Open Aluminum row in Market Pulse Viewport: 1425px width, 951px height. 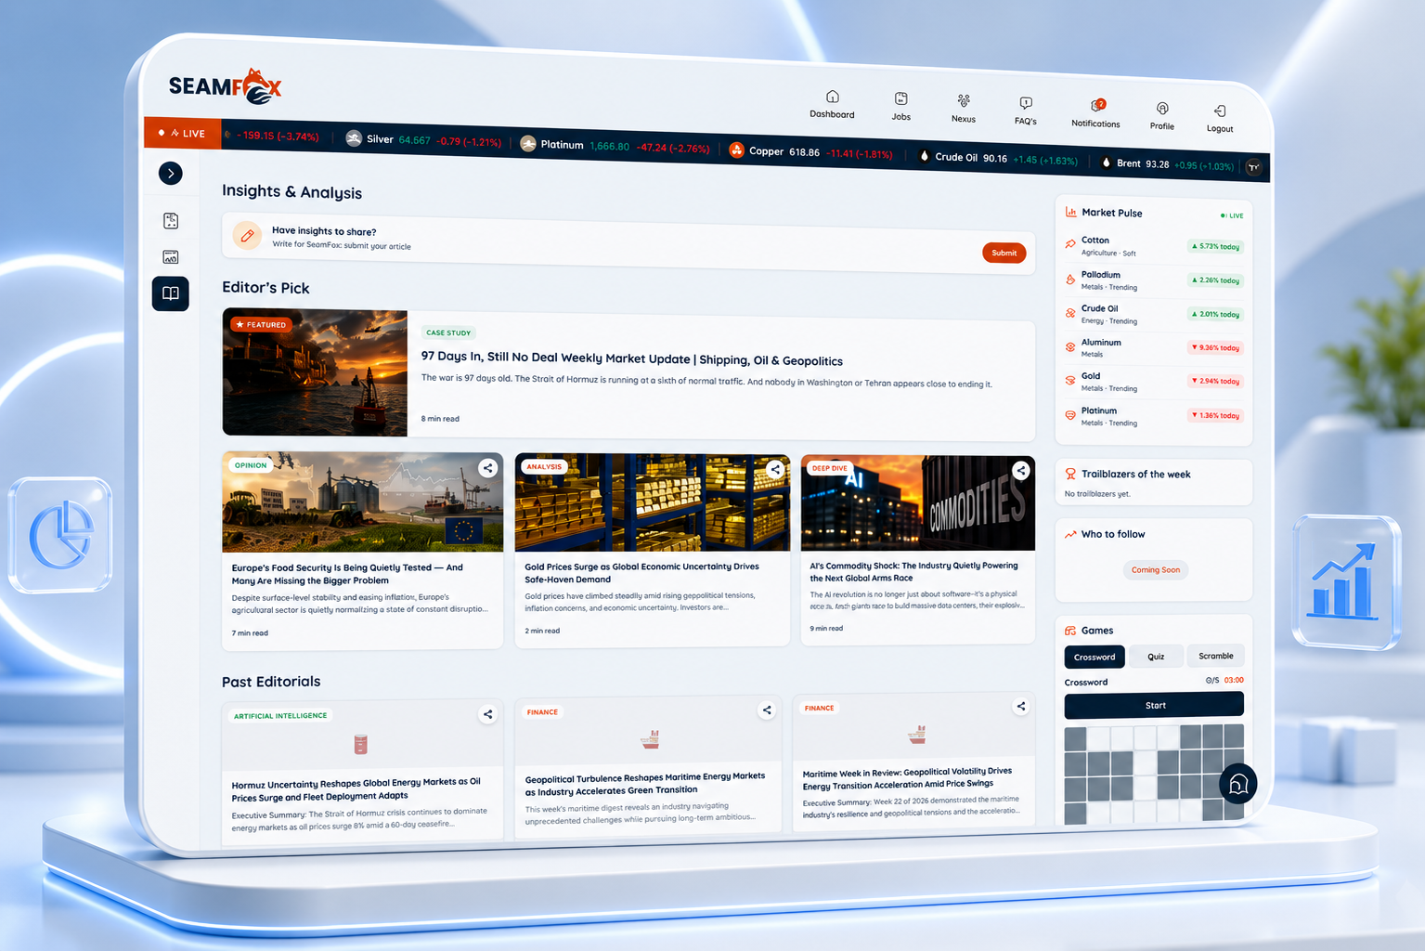tap(1154, 348)
